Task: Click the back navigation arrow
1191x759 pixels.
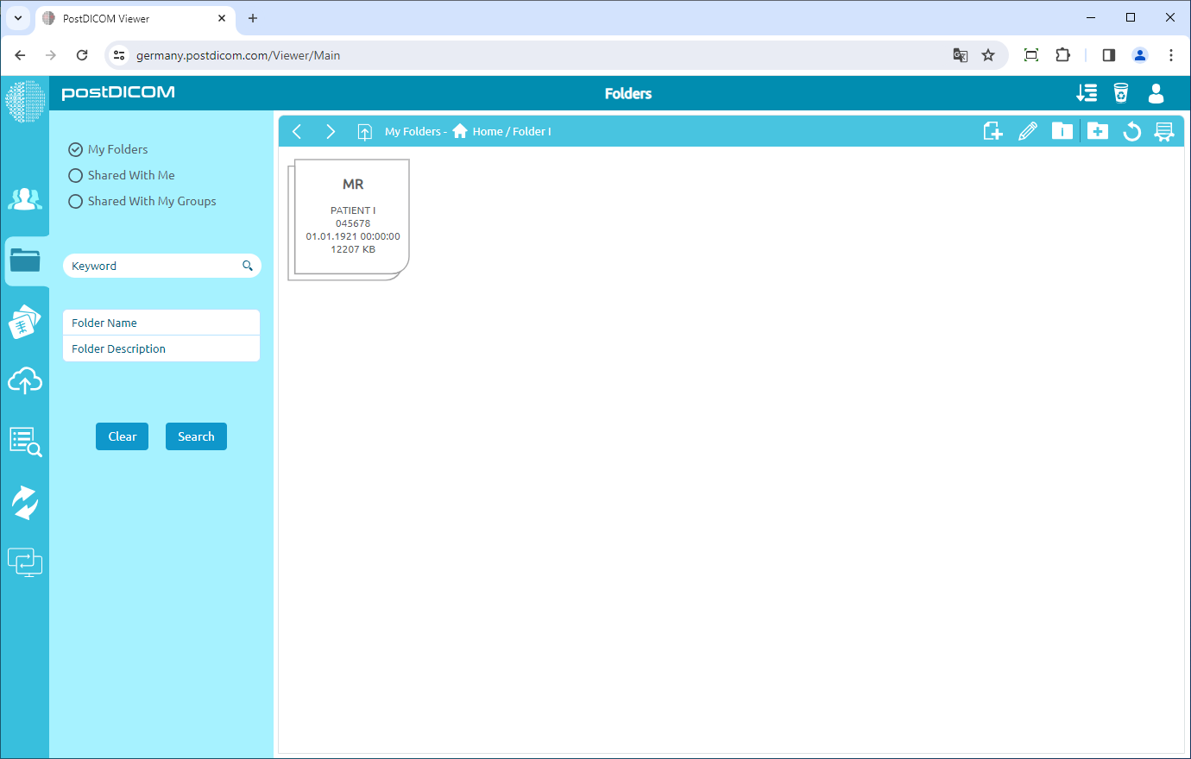Action: click(x=297, y=131)
